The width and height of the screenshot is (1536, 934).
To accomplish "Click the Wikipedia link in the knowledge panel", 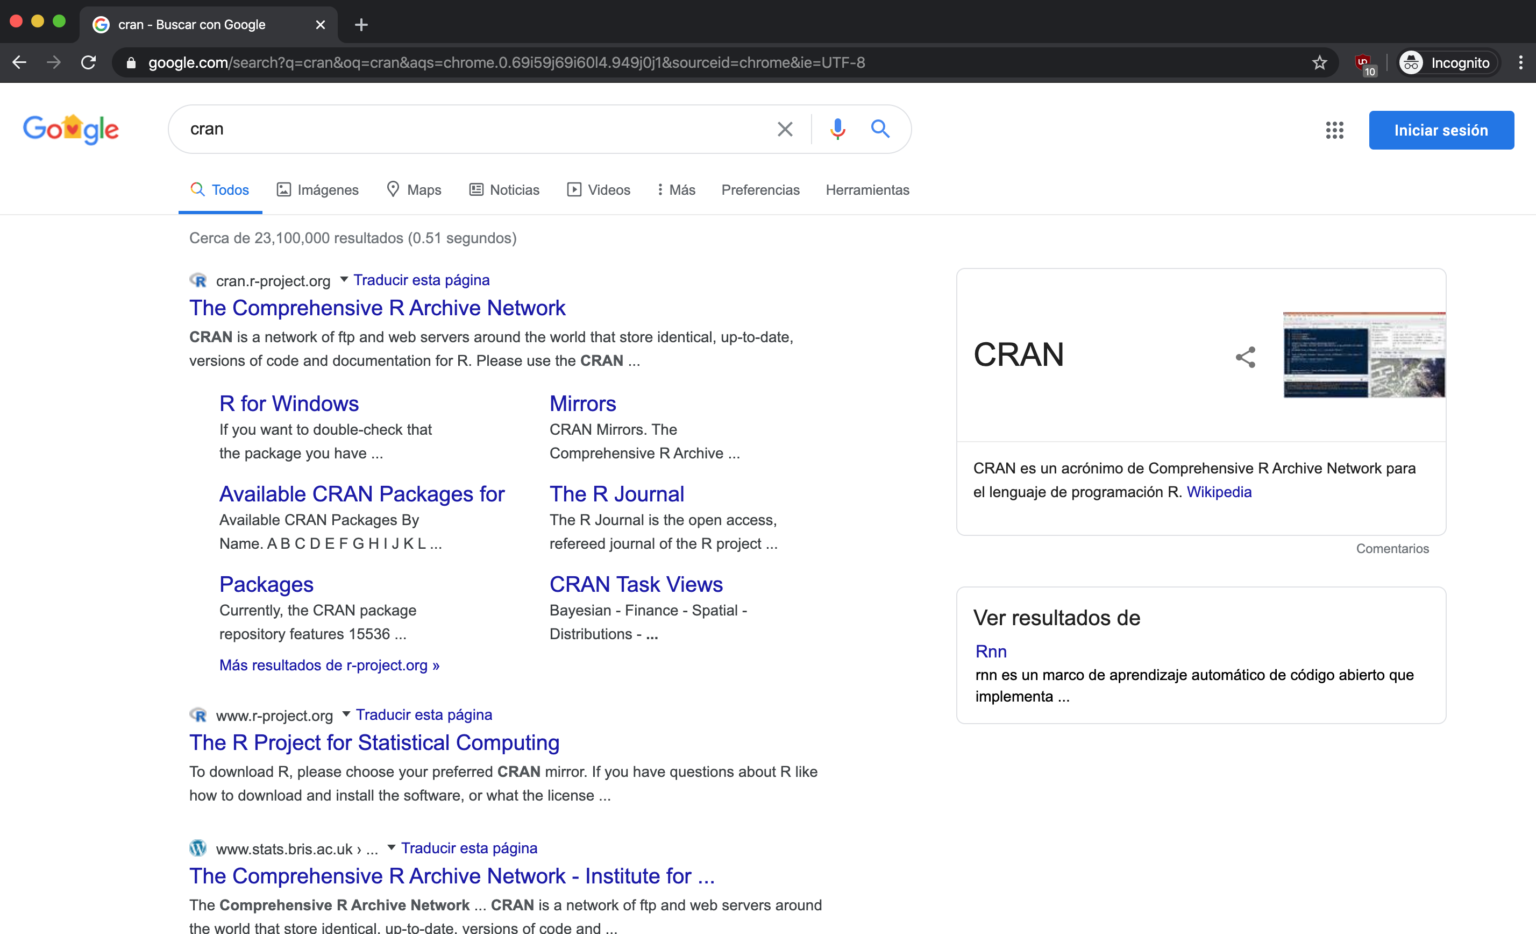I will click(1219, 492).
